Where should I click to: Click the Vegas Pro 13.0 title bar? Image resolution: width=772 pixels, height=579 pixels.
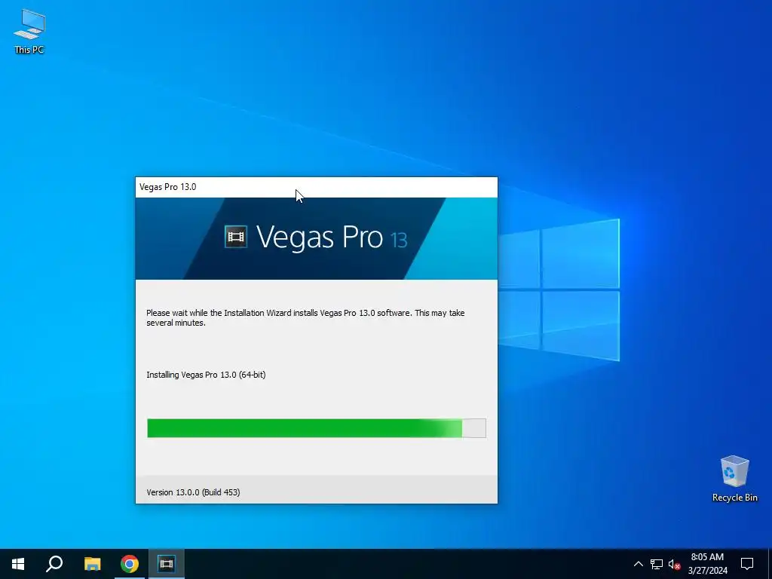point(317,187)
